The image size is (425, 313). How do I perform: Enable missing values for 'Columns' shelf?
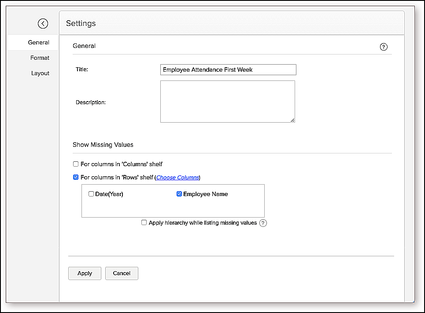click(76, 164)
